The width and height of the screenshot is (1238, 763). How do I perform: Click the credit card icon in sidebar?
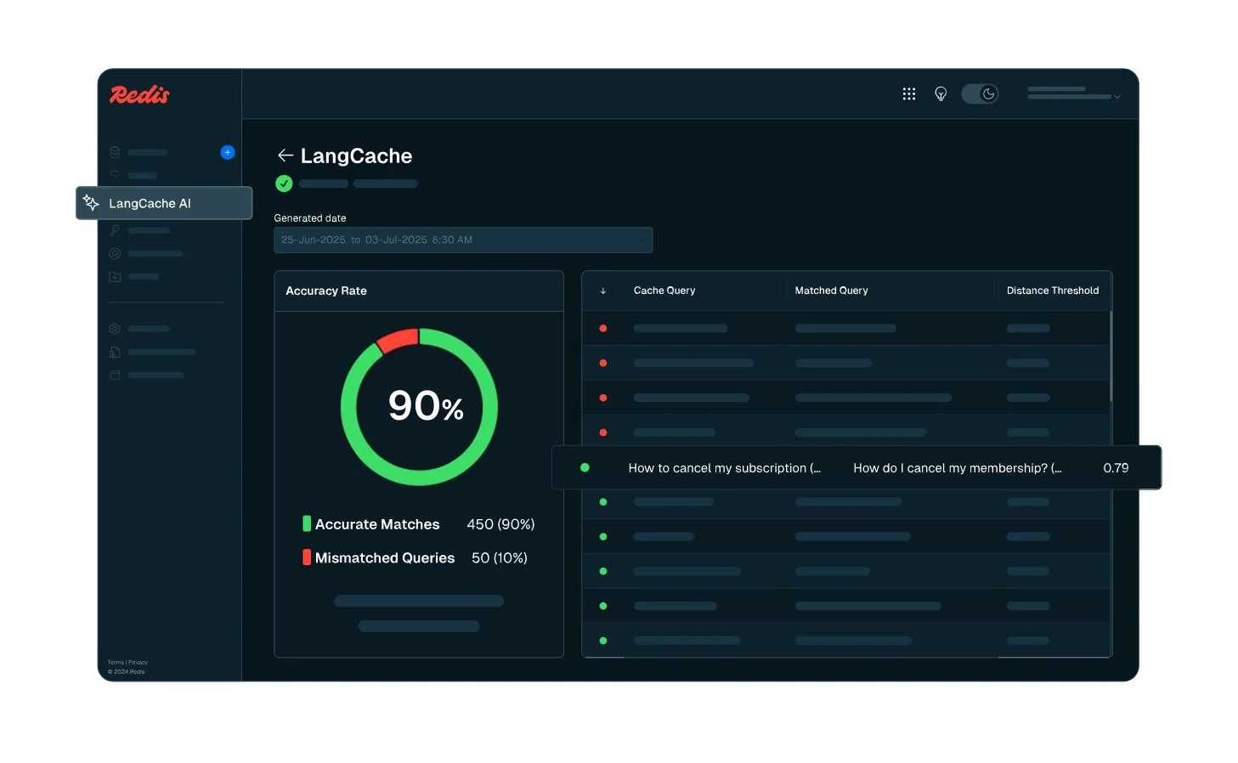click(x=115, y=375)
